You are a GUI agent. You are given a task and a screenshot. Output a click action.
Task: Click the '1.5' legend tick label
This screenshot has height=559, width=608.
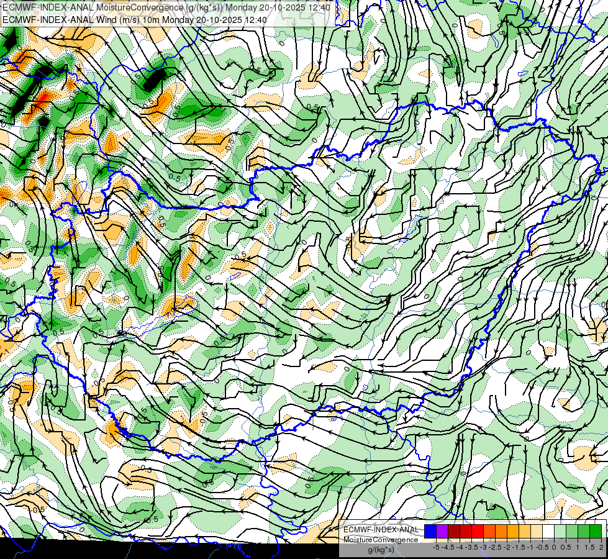(589, 547)
